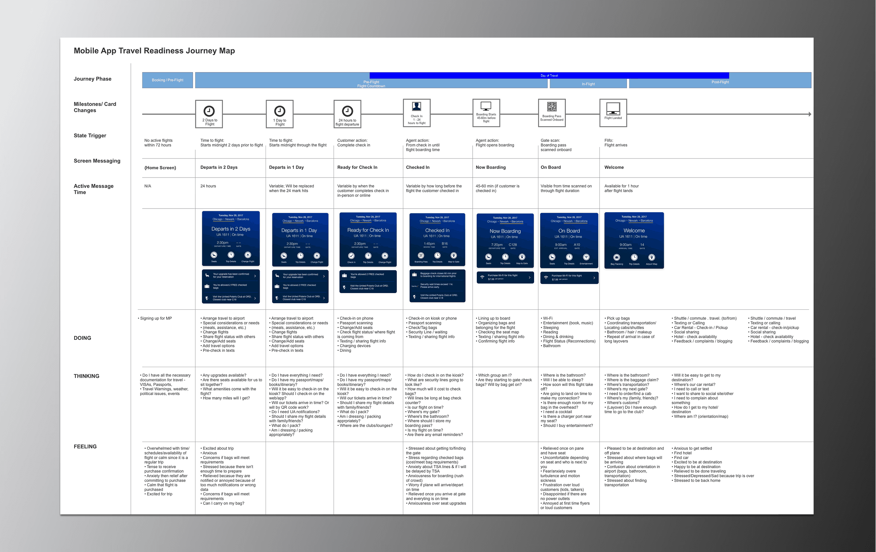The height and width of the screenshot is (552, 876).
Task: Click the Day of Travel dark blue bar
Action: [549, 76]
